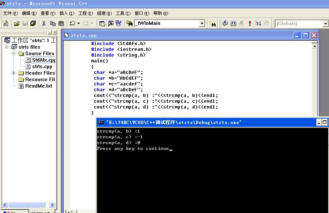This screenshot has width=329, height=213.
Task: Select the 工作区 'strts' workspace root
Action: (33, 40)
